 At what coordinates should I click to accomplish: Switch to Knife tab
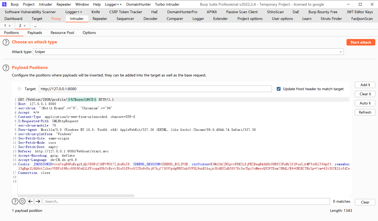point(96,12)
